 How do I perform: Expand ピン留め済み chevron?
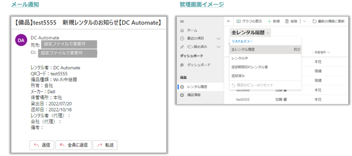[218, 47]
